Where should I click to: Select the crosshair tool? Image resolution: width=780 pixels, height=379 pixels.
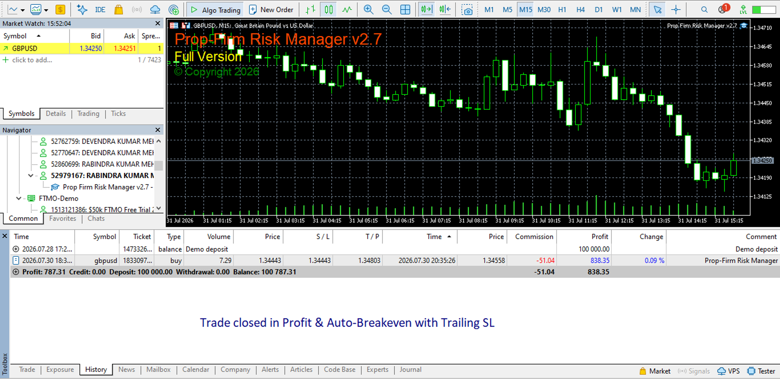676,10
